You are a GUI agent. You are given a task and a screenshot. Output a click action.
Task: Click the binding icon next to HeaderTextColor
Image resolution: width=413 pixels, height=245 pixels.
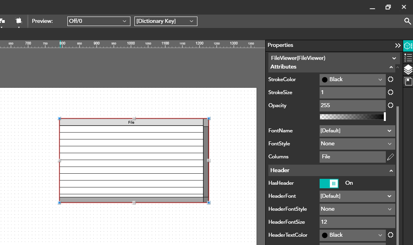(x=390, y=235)
